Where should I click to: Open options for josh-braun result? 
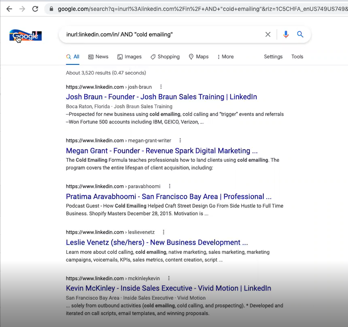161,87
